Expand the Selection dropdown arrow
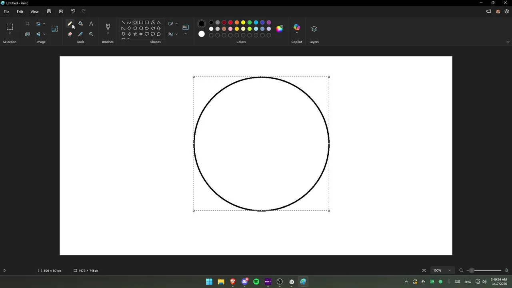512x288 pixels. (10, 34)
